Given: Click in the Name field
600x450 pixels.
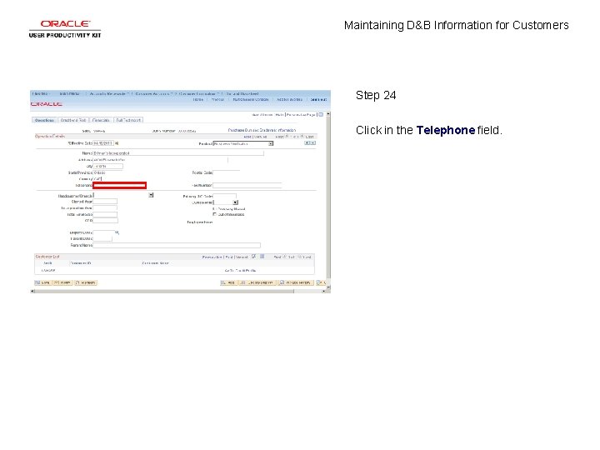Looking at the screenshot, I should [x=178, y=153].
